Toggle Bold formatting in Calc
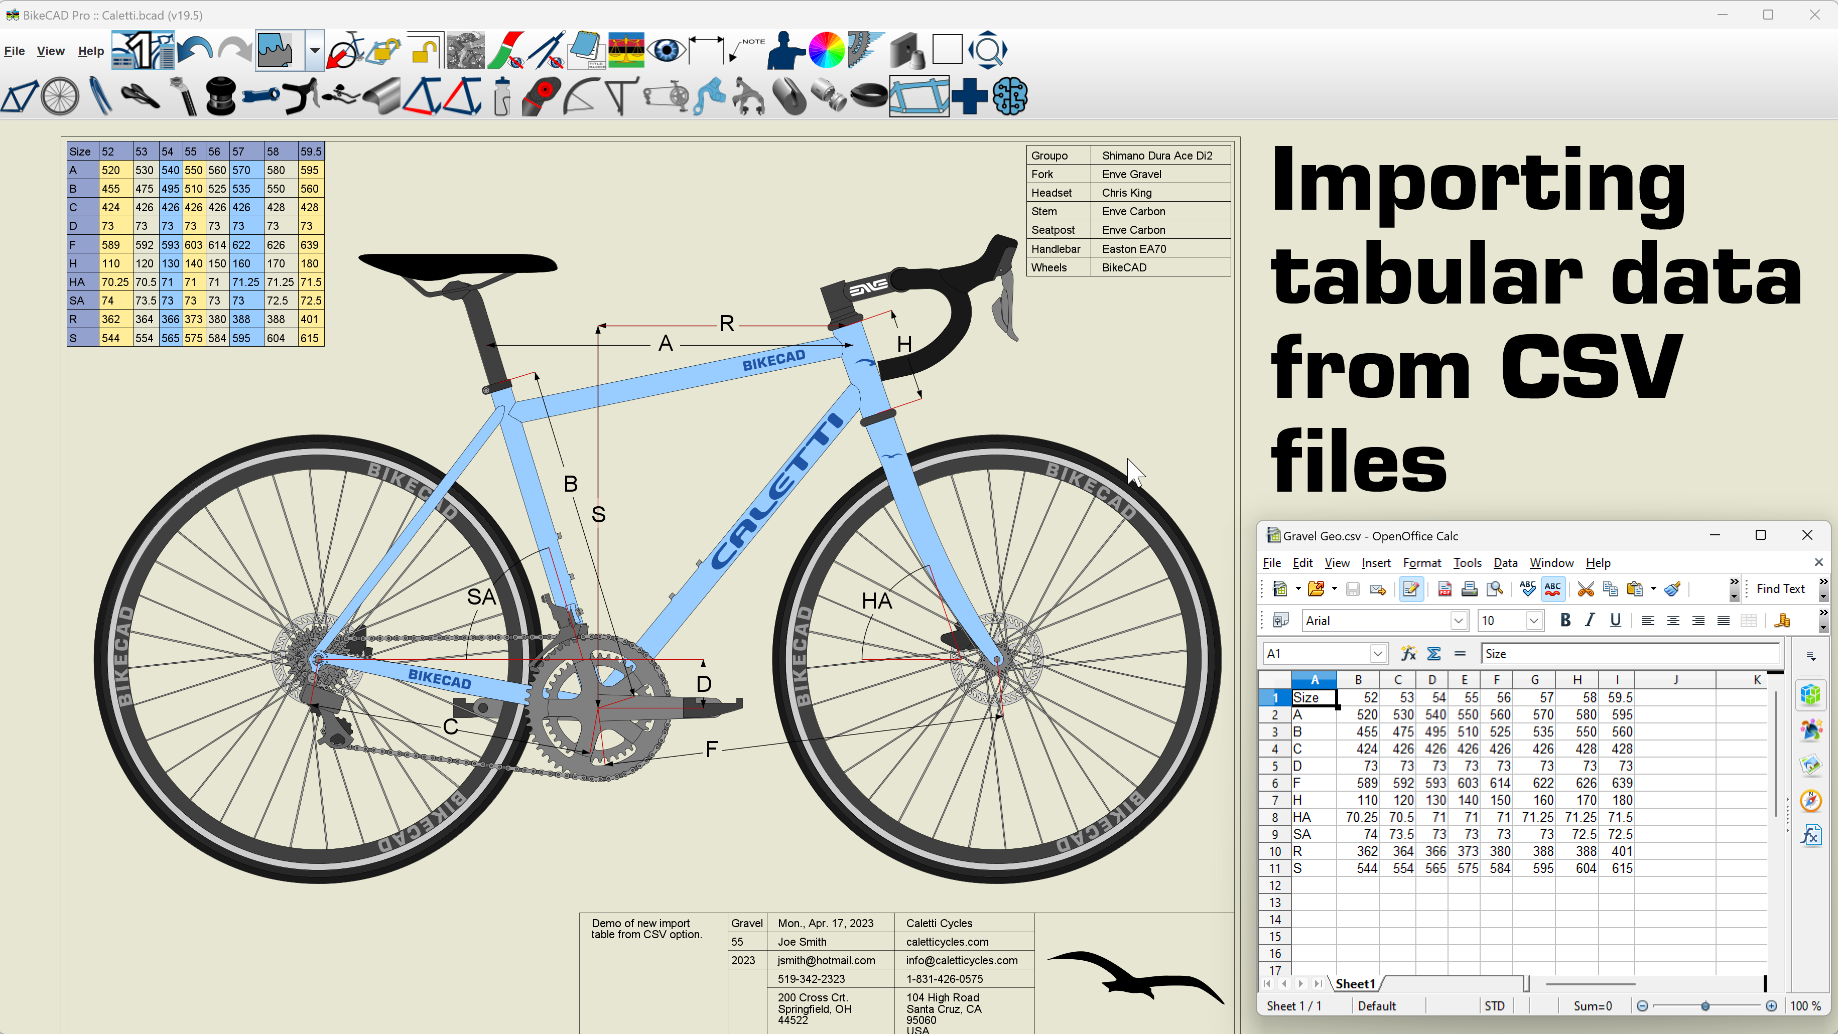Screen dimensions: 1838x1034 (1565, 621)
